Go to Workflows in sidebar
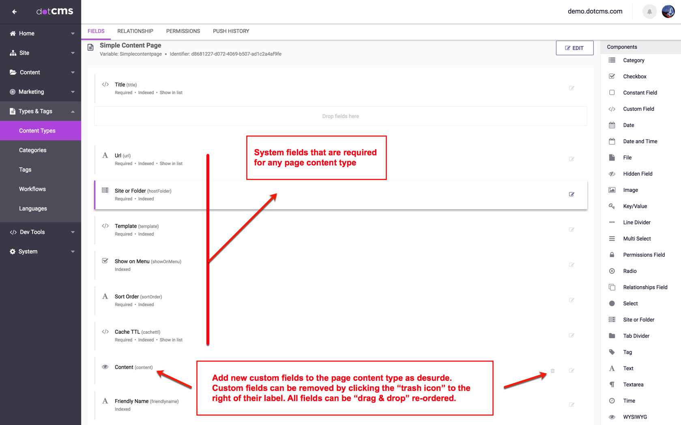The image size is (681, 425). pos(32,189)
